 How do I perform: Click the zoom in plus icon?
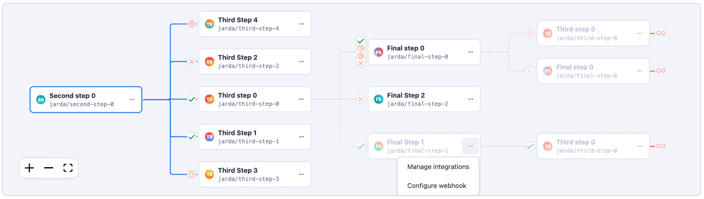tap(29, 168)
